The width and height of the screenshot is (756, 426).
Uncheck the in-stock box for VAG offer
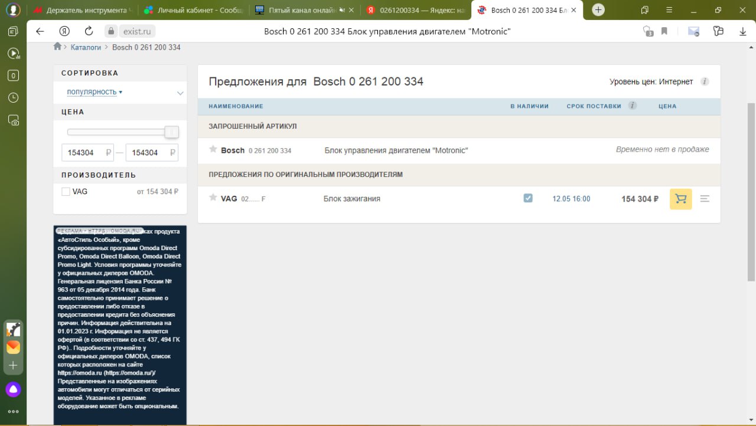pyautogui.click(x=528, y=198)
